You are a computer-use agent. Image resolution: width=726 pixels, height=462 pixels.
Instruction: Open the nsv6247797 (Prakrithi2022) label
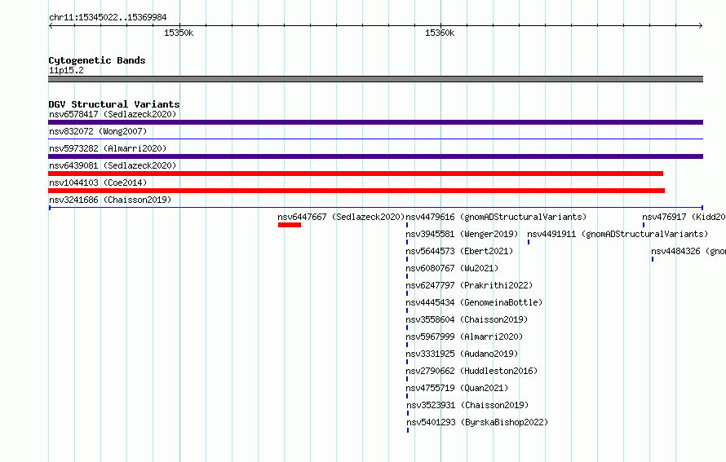pos(470,285)
